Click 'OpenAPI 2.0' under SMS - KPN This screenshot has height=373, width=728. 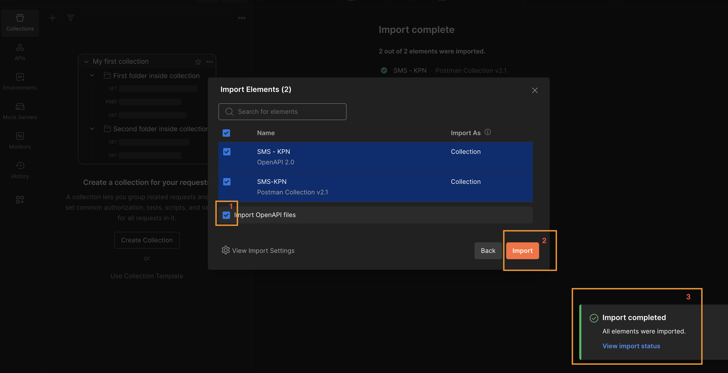coord(275,162)
